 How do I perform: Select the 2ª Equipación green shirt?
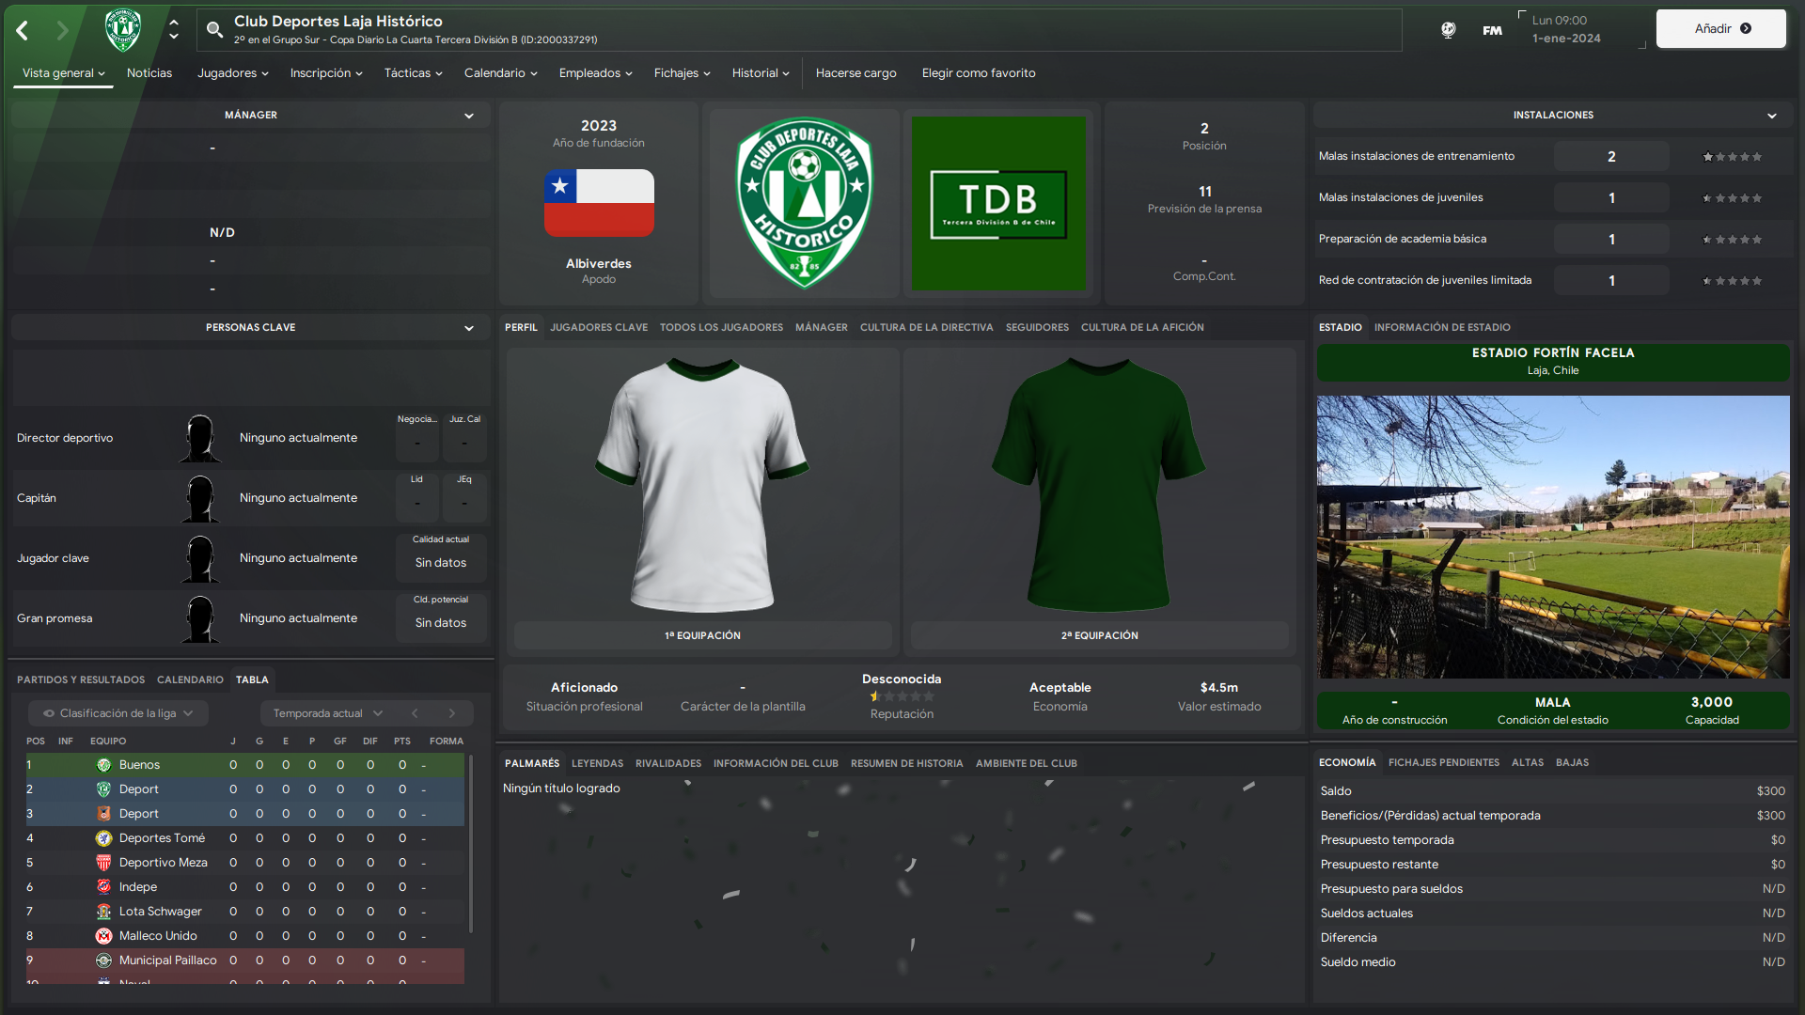pos(1098,485)
